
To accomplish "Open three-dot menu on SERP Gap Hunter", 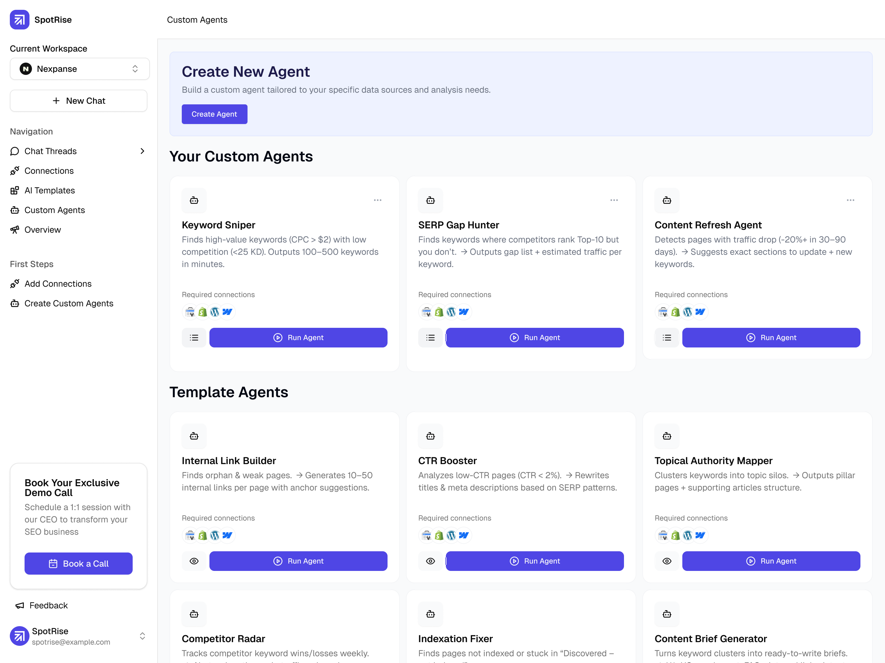I will (x=614, y=200).
